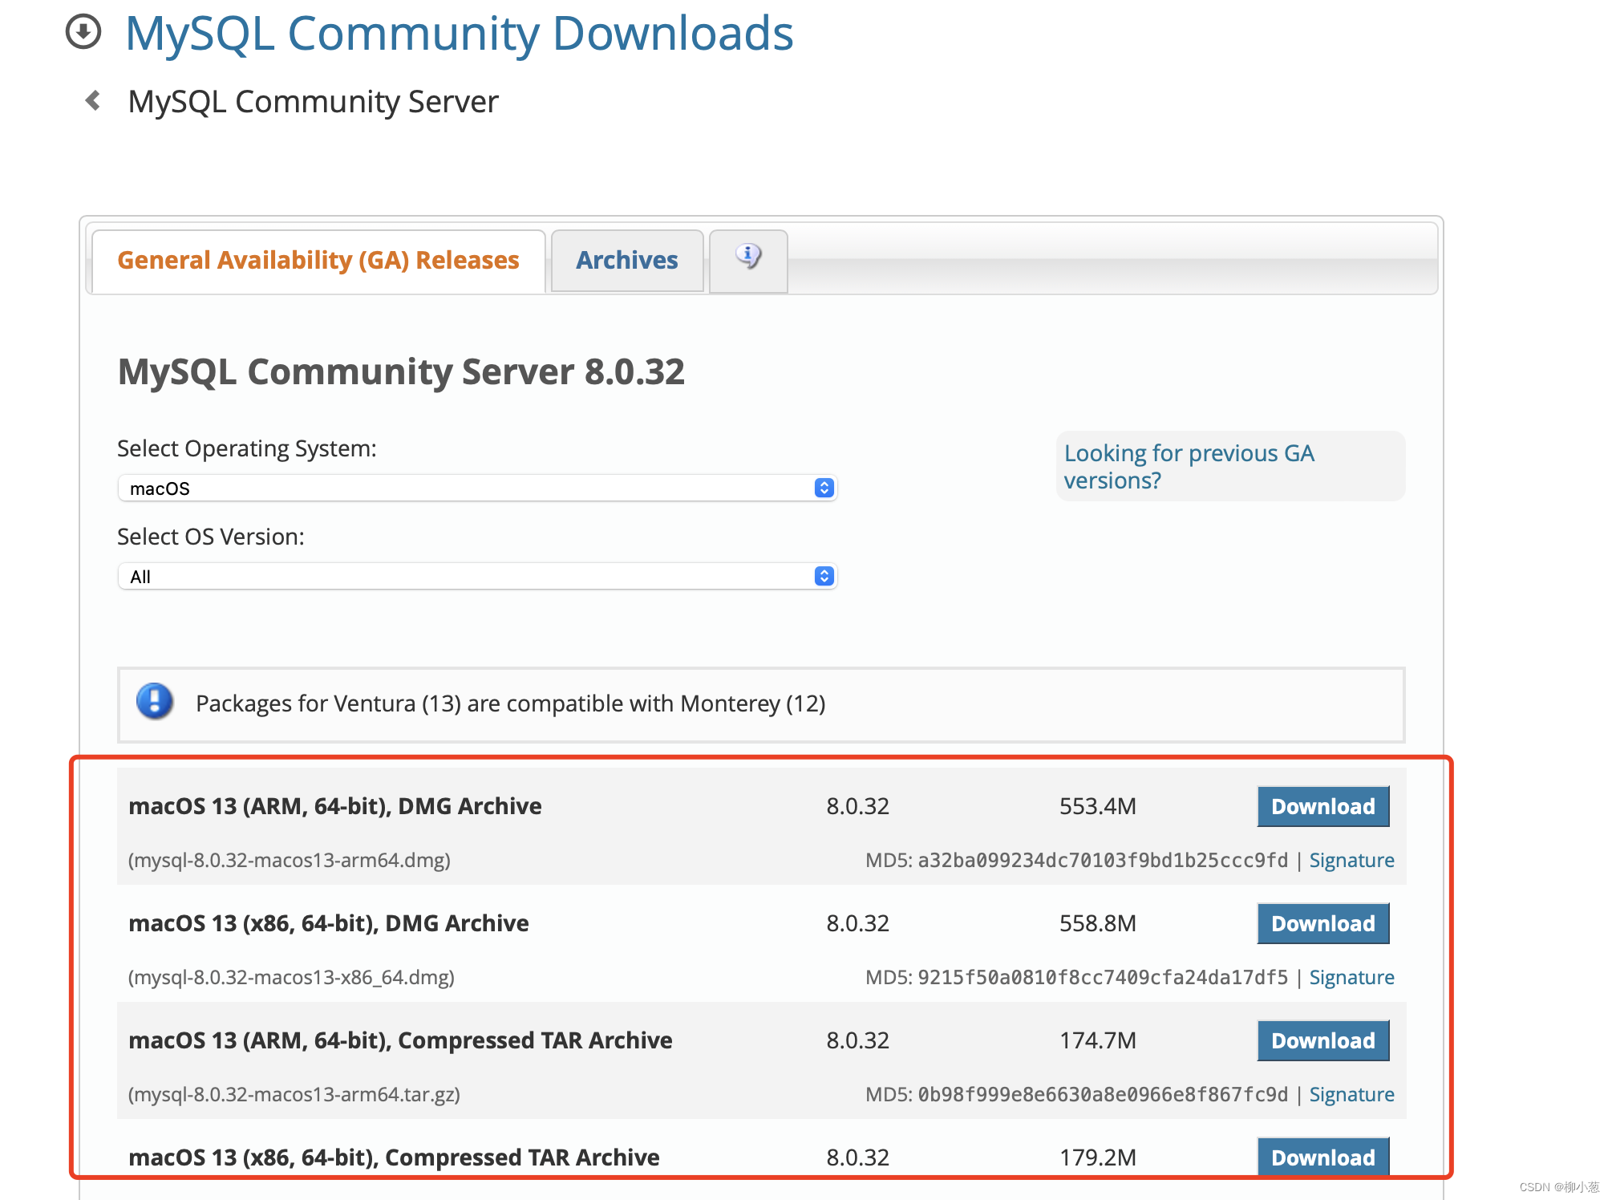The height and width of the screenshot is (1200, 1612).
Task: Click the 553.4M size value
Action: pos(1098,806)
